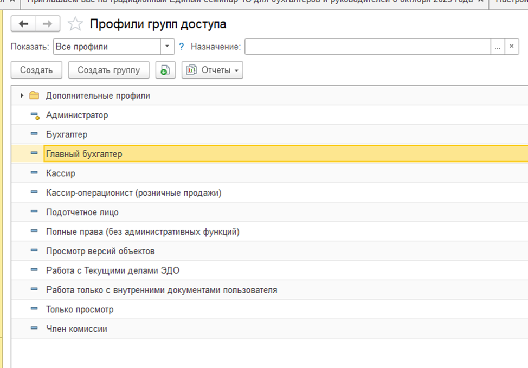Click the copy profile icon with green plus

click(165, 70)
